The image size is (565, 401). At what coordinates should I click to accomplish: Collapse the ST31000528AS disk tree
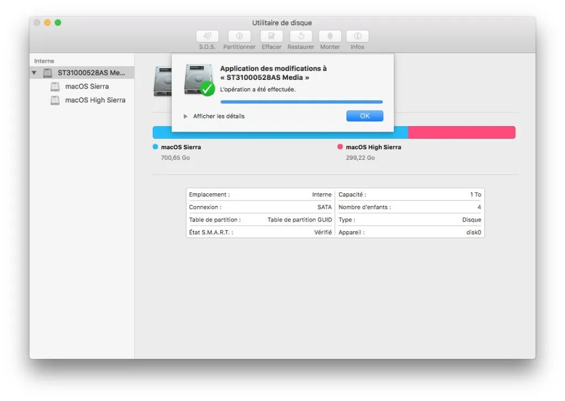click(34, 73)
